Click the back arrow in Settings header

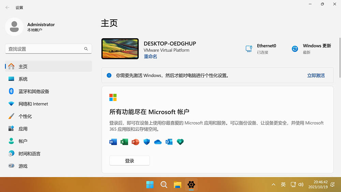point(8,8)
